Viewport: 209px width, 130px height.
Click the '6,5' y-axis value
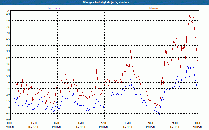8,39
